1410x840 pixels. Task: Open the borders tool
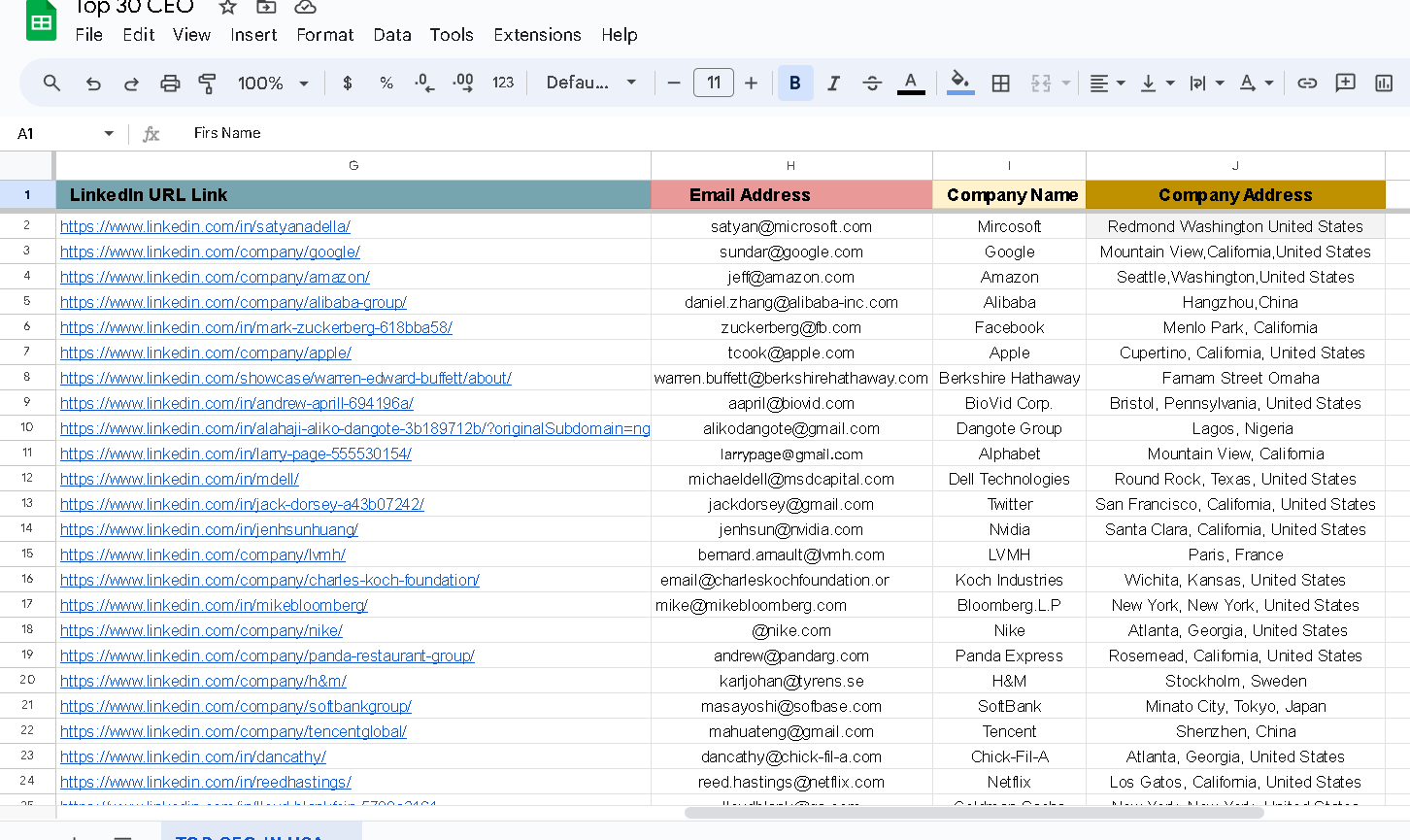tap(1001, 84)
